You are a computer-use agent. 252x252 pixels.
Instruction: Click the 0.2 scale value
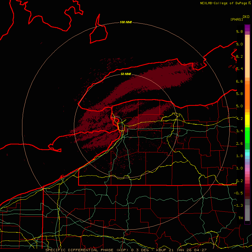coord(239,181)
